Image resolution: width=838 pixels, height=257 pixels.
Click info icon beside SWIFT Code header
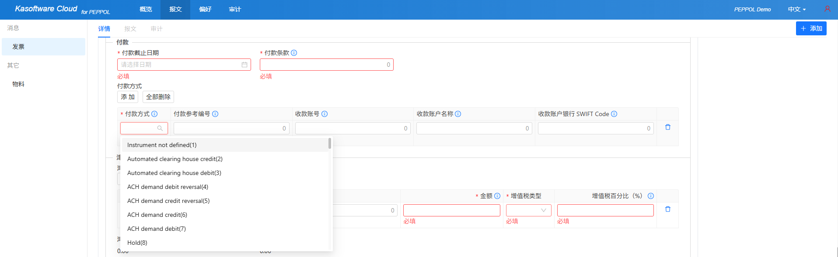[614, 114]
